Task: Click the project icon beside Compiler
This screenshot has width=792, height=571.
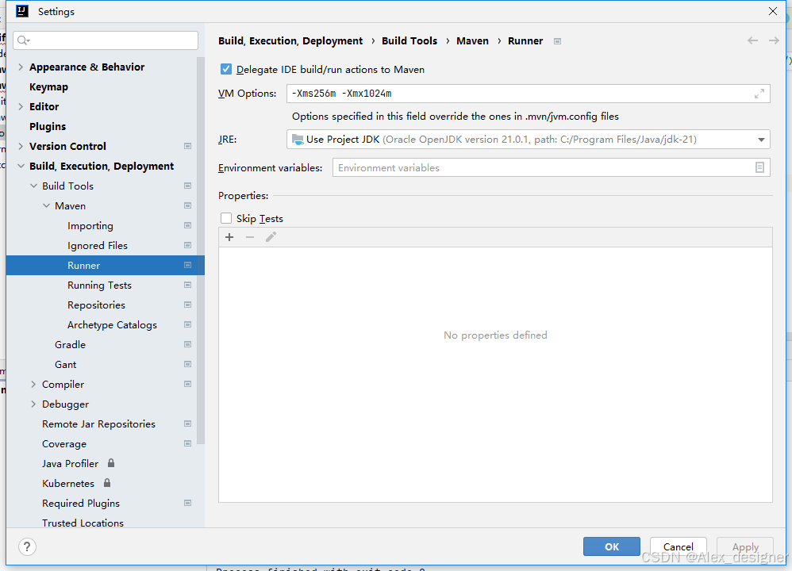Action: pos(188,385)
